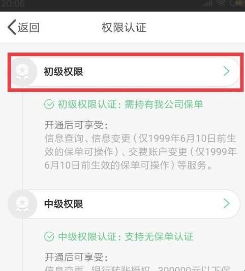The image size is (245, 271).
Task: Click the 中级权限 medal badge icon
Action: pyautogui.click(x=22, y=204)
